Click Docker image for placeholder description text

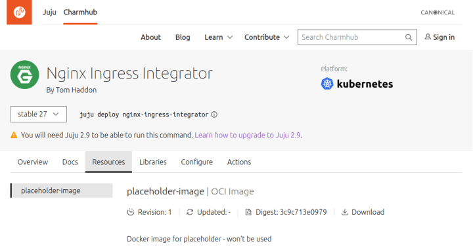tap(199, 239)
